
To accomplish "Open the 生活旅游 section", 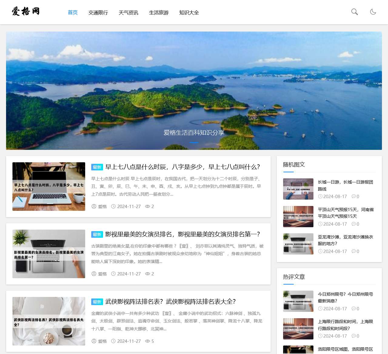I will pyautogui.click(x=159, y=13).
